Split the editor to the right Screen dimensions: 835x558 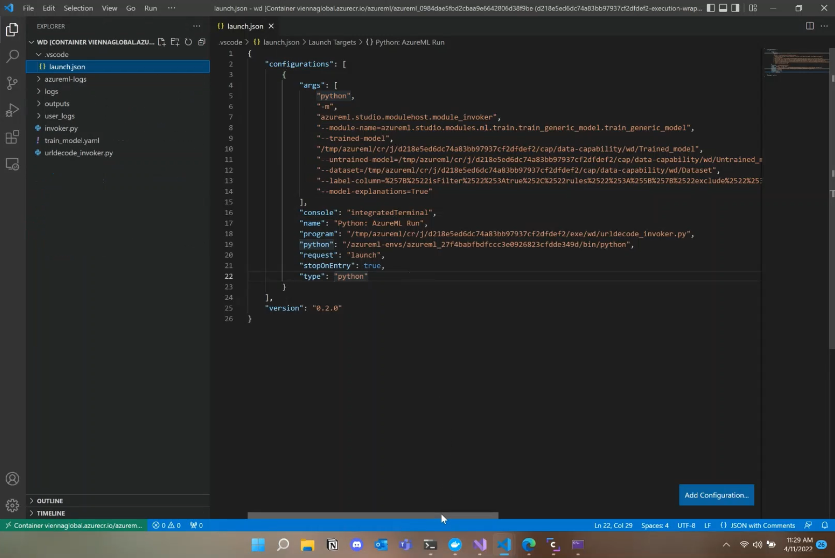pos(810,26)
